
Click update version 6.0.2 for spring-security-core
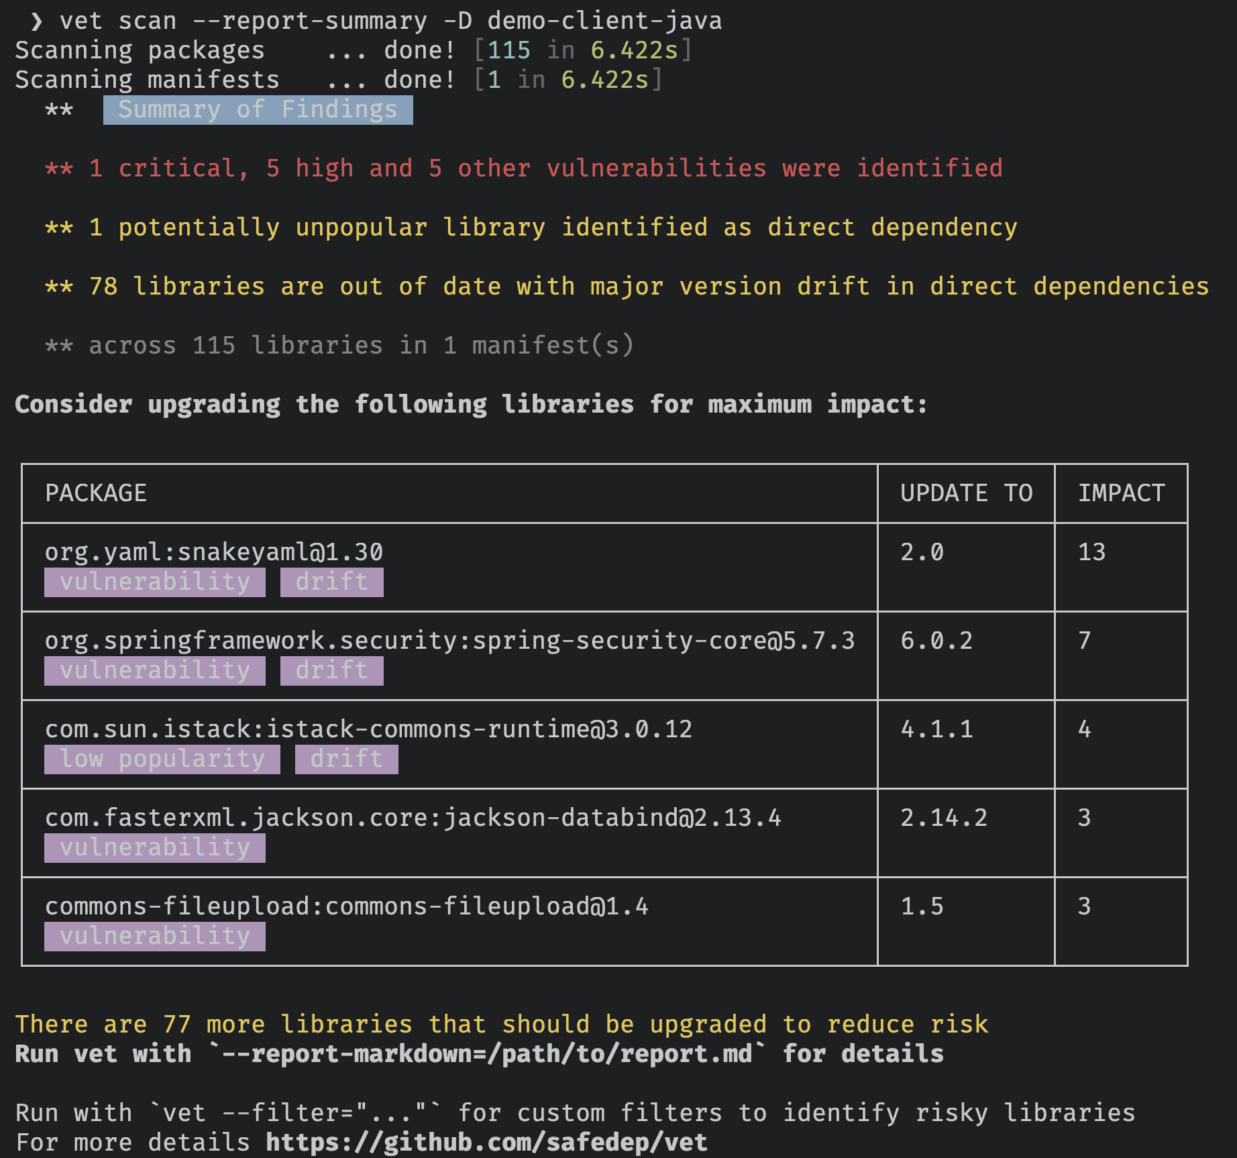click(x=936, y=641)
